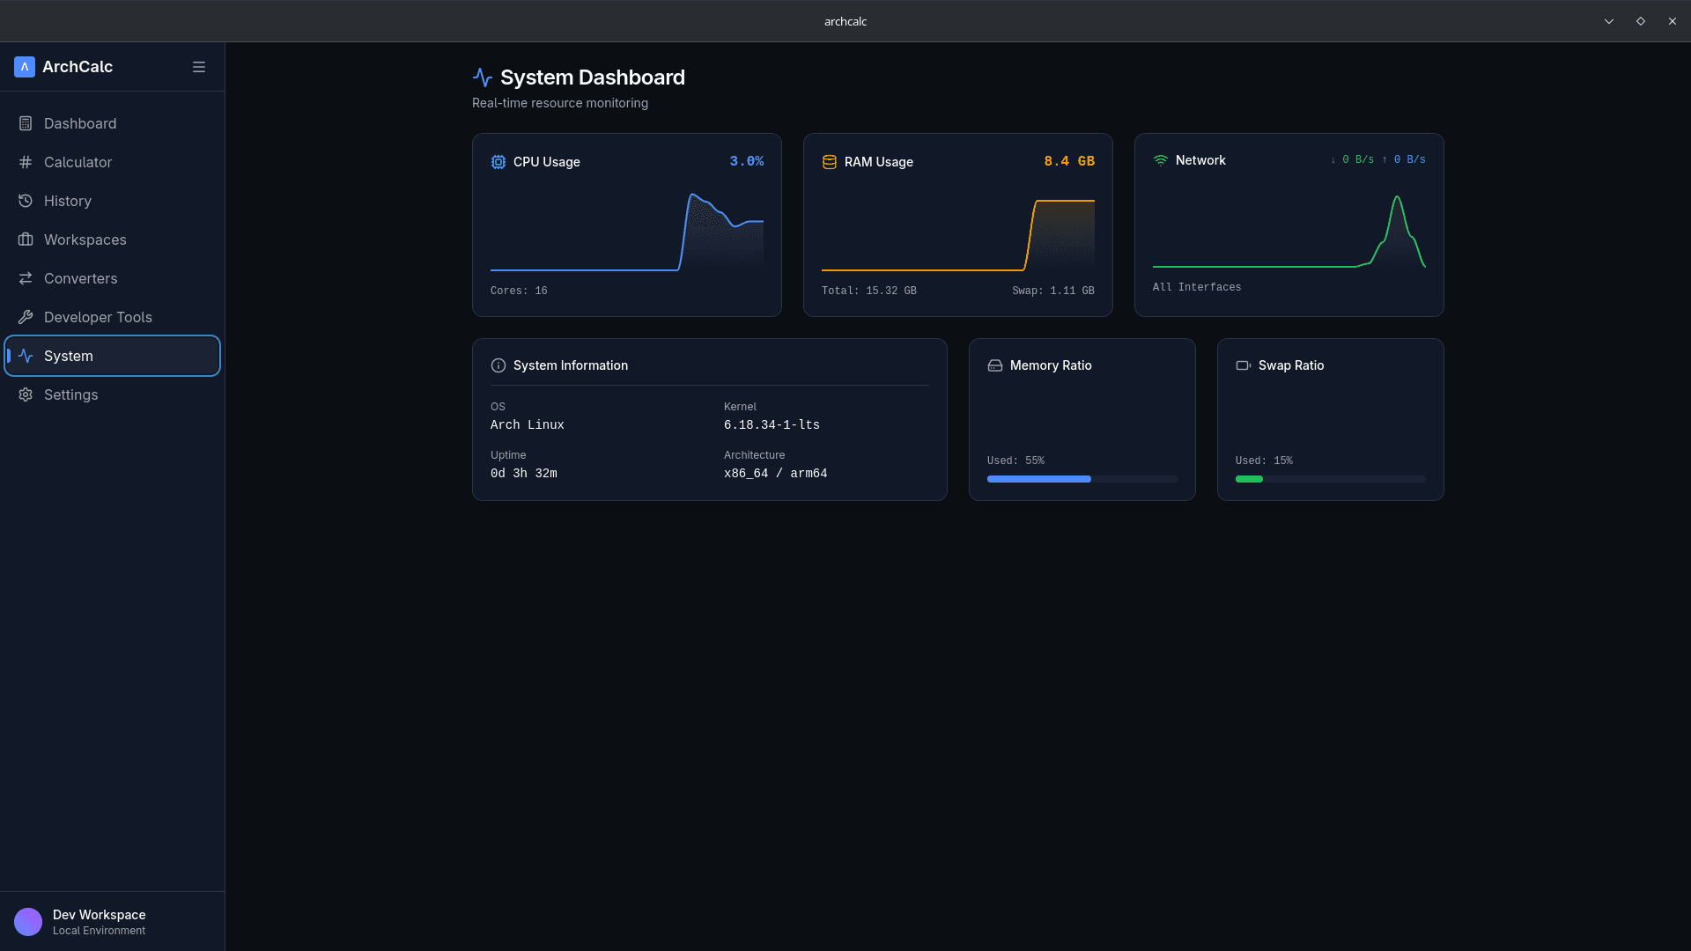The width and height of the screenshot is (1691, 951).
Task: Click the Total: 15.32 GB text
Action: (x=869, y=291)
